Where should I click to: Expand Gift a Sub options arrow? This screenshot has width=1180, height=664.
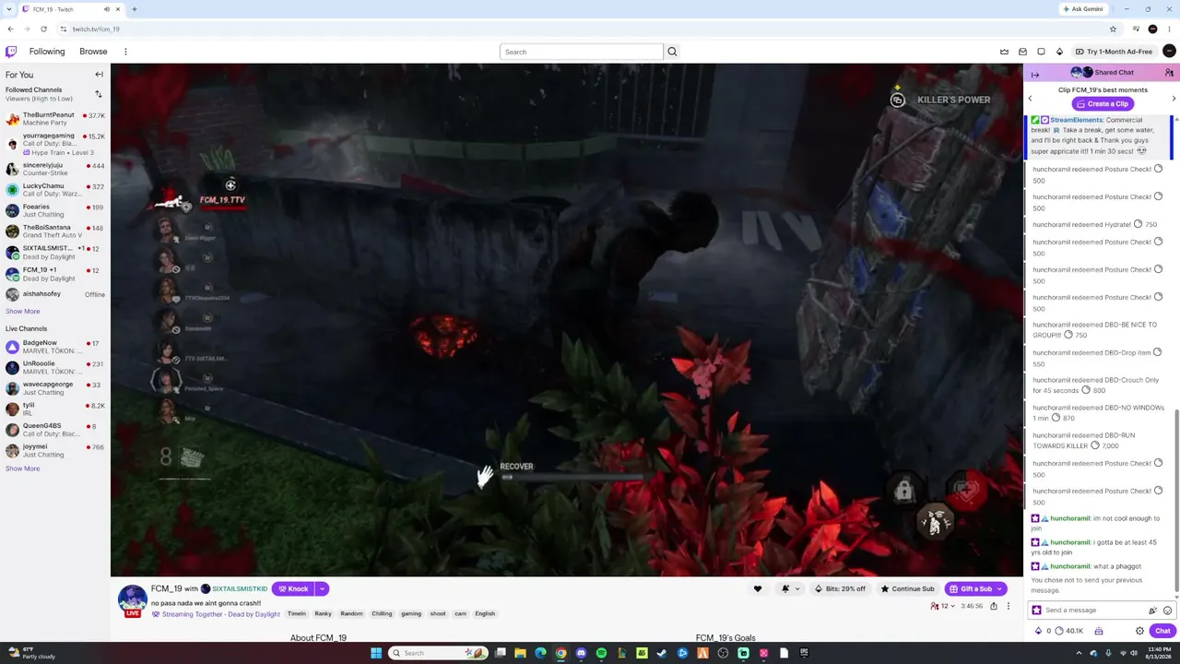[x=998, y=588]
